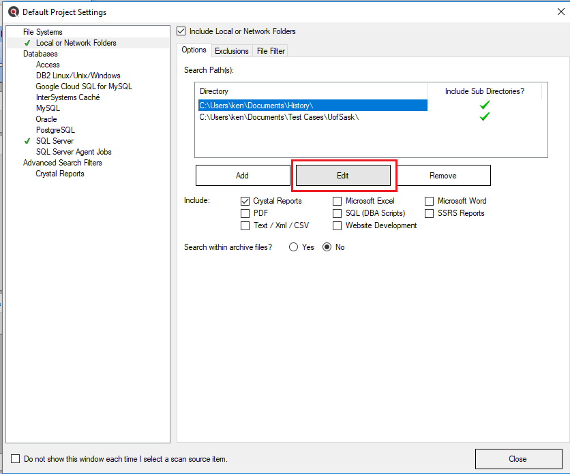Select Yes for search within archive files
The image size is (570, 474).
coord(294,247)
